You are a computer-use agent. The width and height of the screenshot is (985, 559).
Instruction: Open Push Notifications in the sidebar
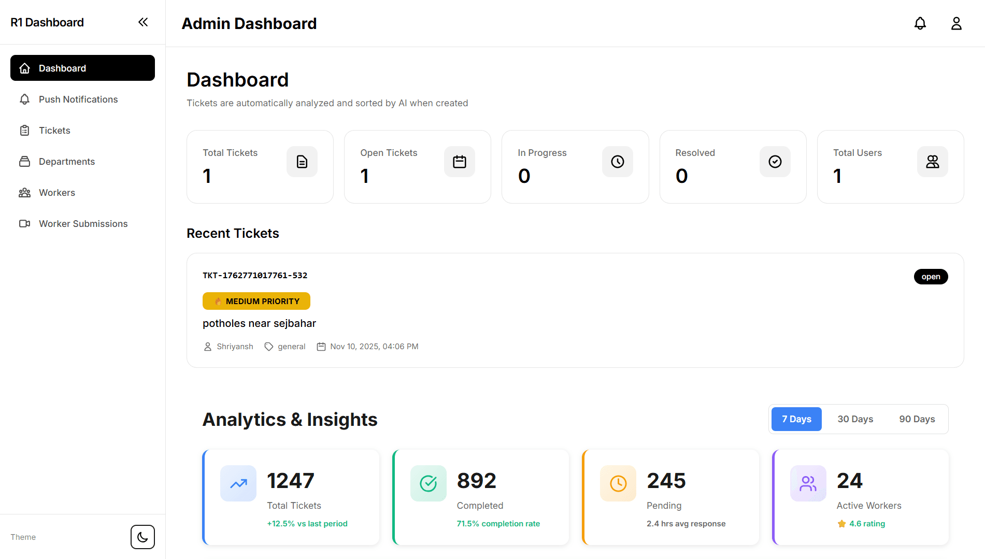tap(82, 99)
